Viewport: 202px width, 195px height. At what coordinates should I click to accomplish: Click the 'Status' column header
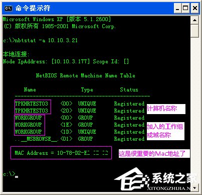coord(129,89)
